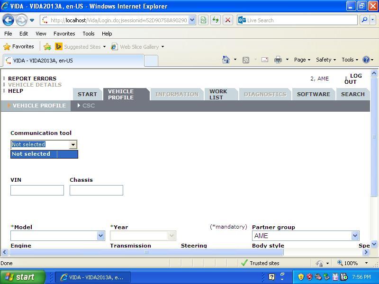
Task: Click the browser Back arrow button
Action: coord(8,20)
